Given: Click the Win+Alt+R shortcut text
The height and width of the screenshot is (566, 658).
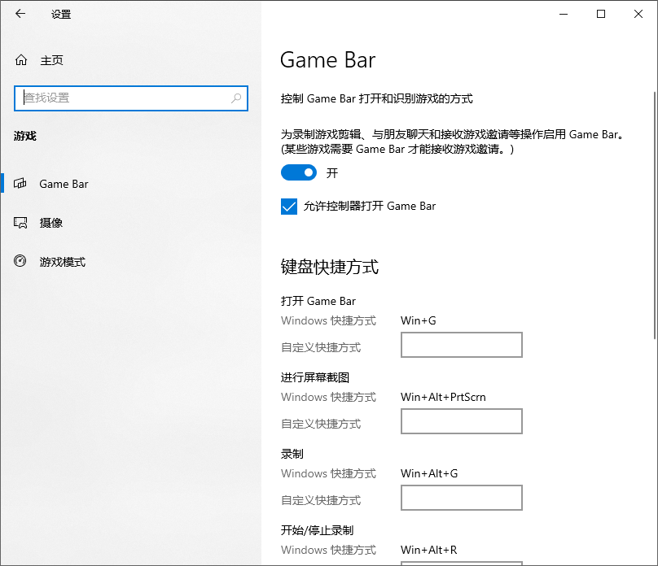Looking at the screenshot, I should (x=429, y=550).
